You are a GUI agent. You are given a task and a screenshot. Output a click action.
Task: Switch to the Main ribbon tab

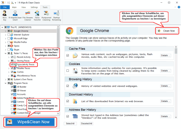click(14, 7)
